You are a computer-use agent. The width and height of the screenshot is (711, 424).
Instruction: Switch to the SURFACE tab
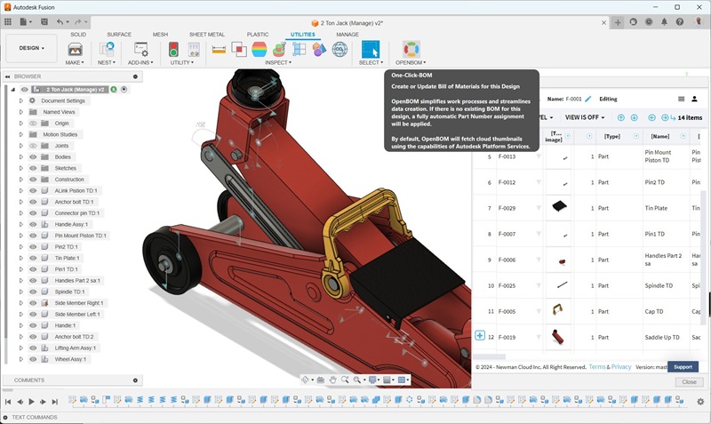point(119,35)
